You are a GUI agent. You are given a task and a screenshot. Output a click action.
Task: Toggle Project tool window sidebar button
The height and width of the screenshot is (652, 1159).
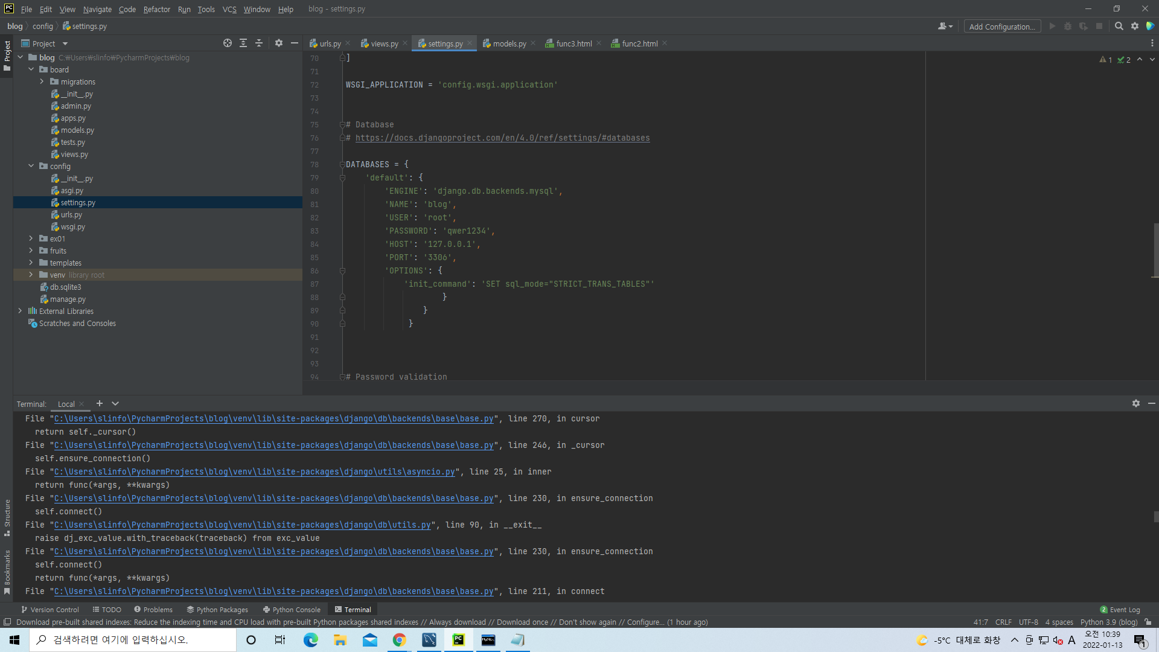(7, 55)
